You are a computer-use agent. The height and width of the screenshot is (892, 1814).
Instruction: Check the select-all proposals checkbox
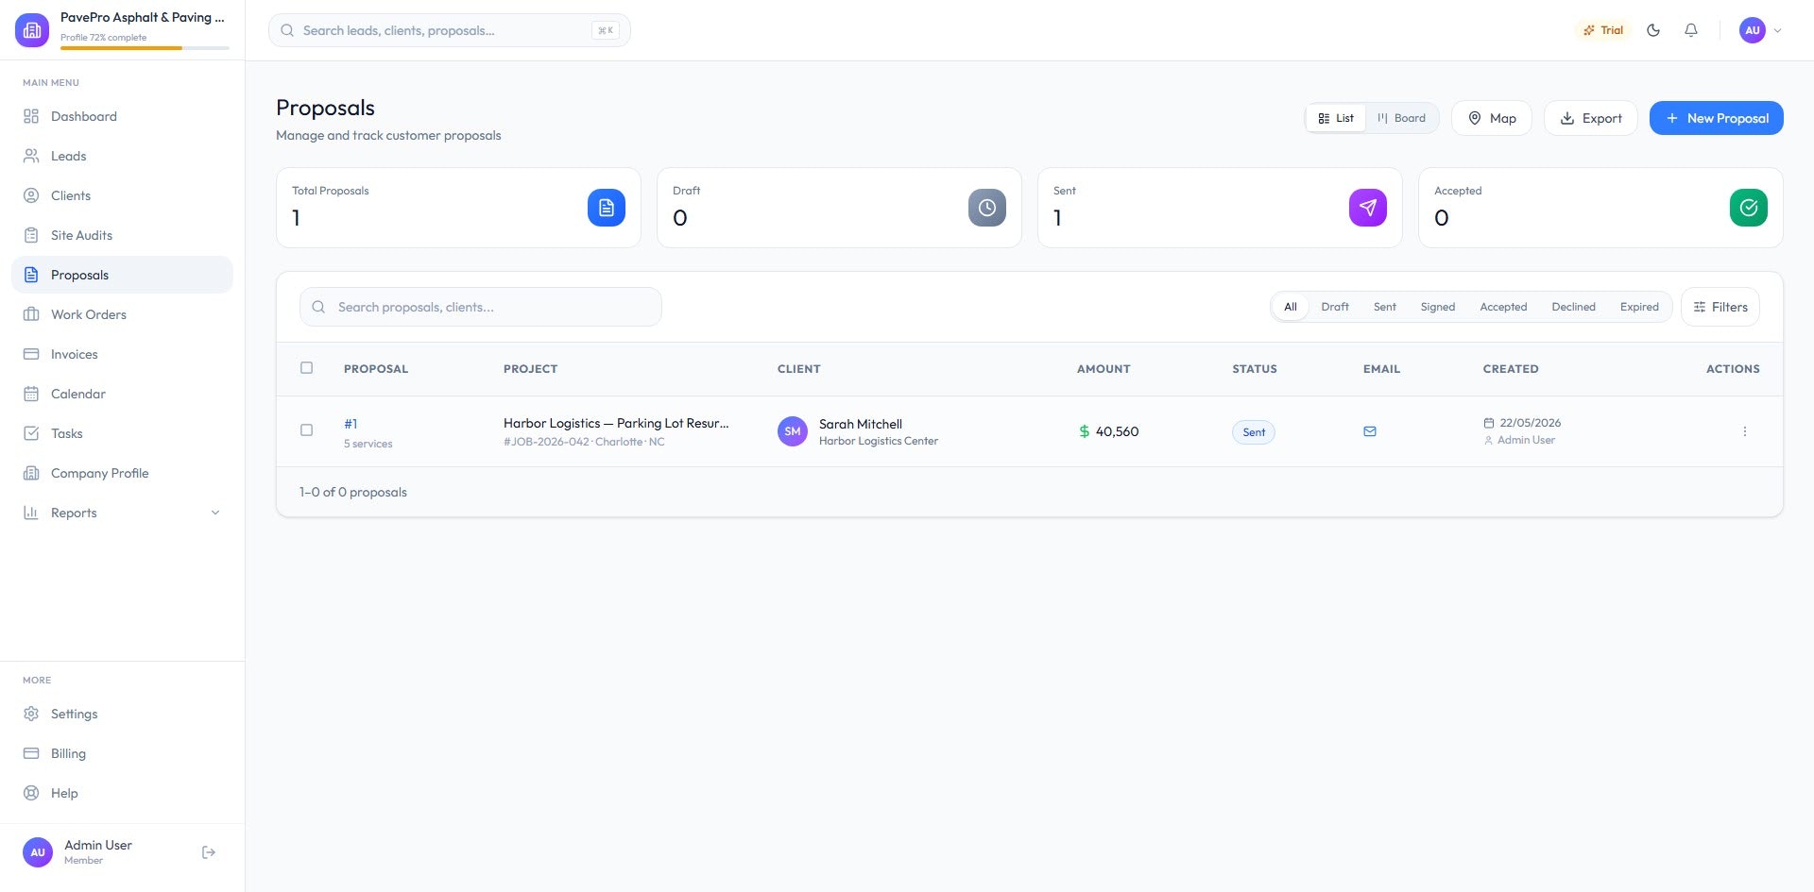point(306,368)
